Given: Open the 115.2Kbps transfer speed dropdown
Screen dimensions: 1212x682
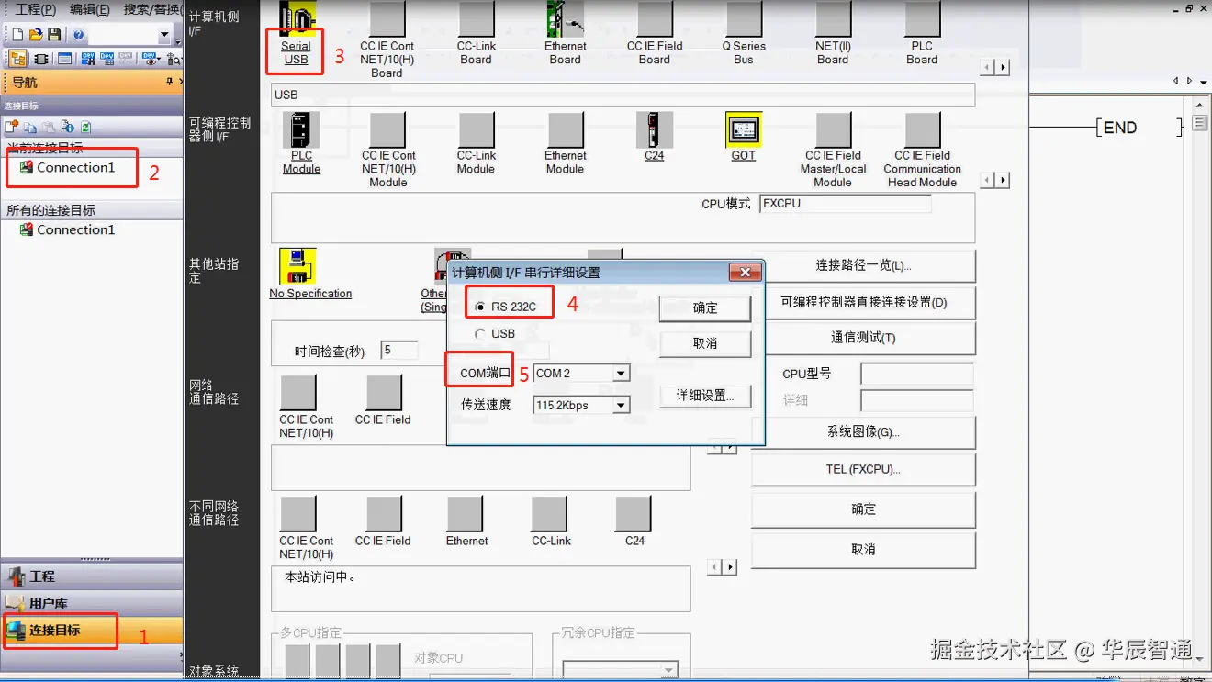Looking at the screenshot, I should (x=621, y=405).
